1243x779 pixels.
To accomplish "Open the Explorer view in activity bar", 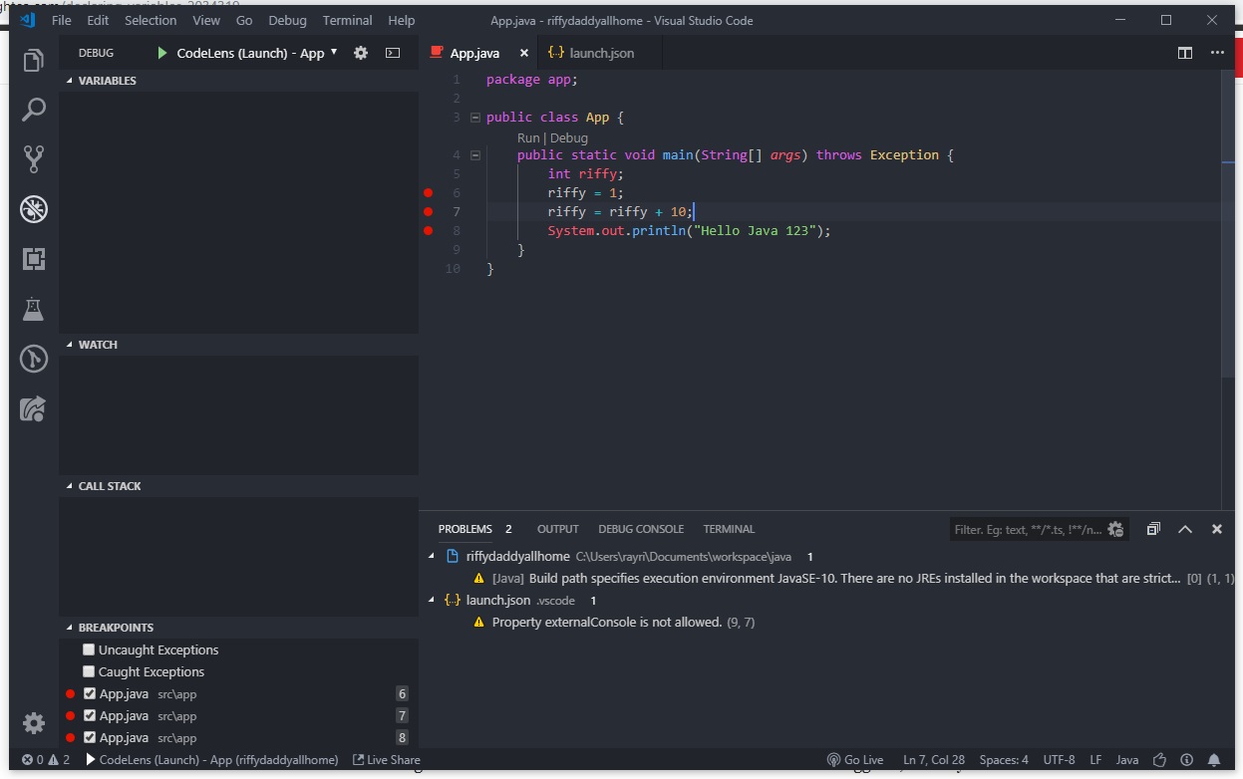I will click(34, 60).
